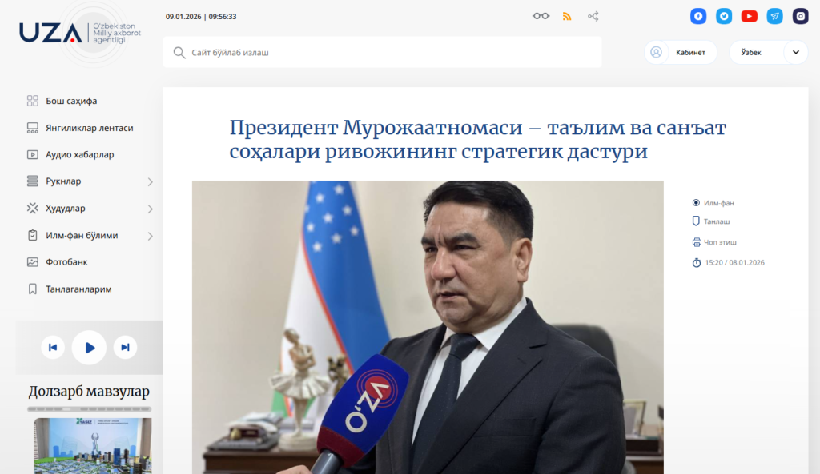
Task: Open the YouTube channel icon
Action: pos(750,16)
